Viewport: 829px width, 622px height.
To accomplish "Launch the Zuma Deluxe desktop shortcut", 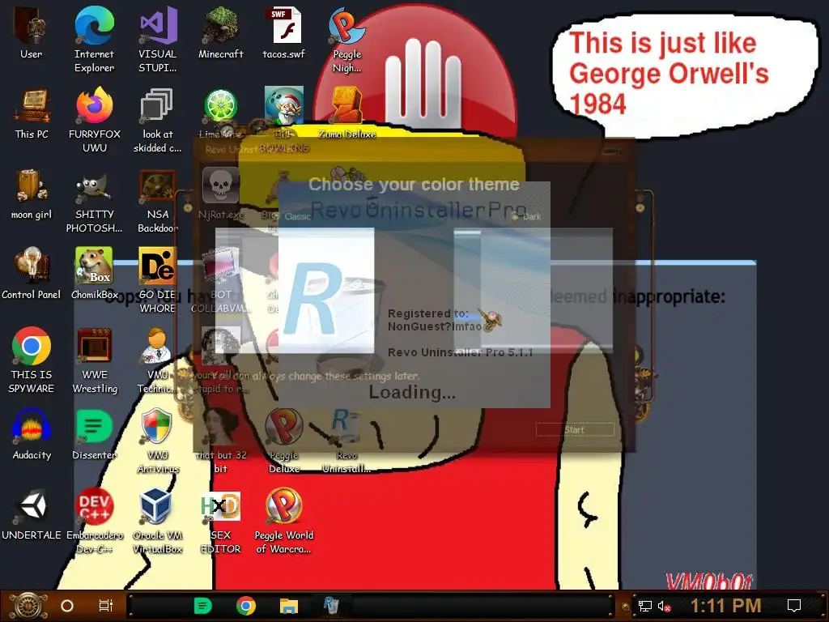I will point(346,113).
